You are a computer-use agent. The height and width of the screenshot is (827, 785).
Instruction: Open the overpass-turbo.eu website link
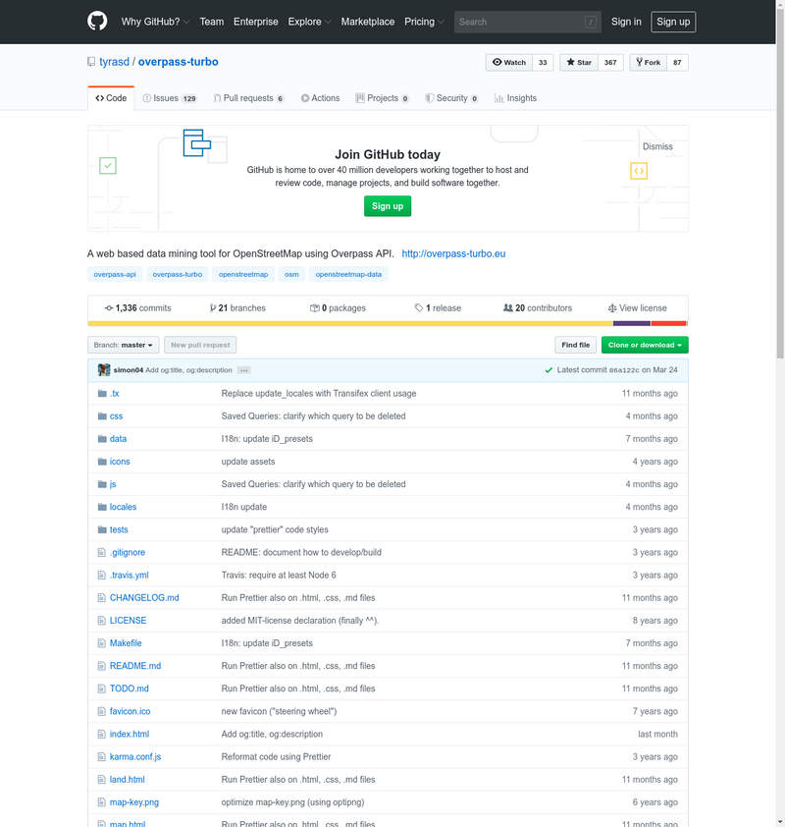point(453,253)
